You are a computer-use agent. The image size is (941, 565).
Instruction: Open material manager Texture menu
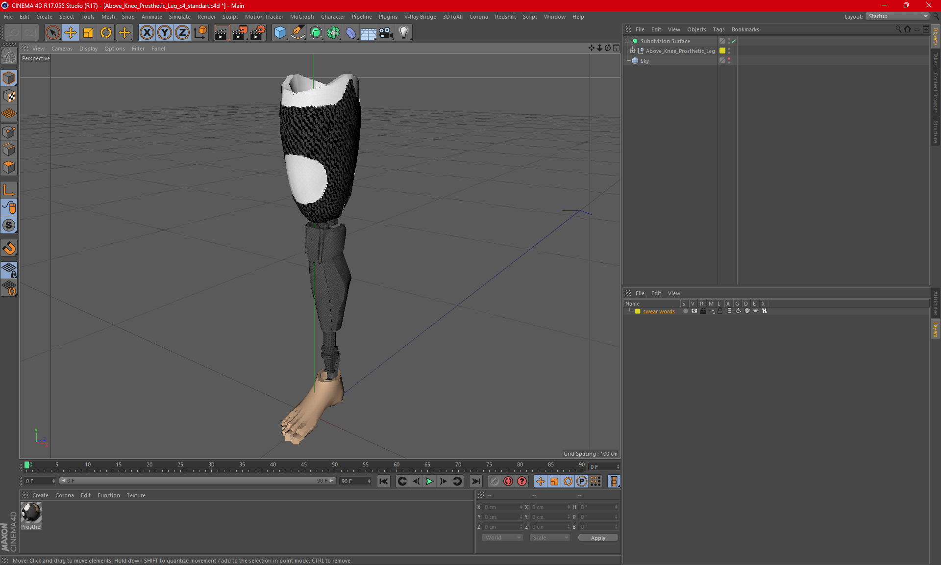(136, 495)
